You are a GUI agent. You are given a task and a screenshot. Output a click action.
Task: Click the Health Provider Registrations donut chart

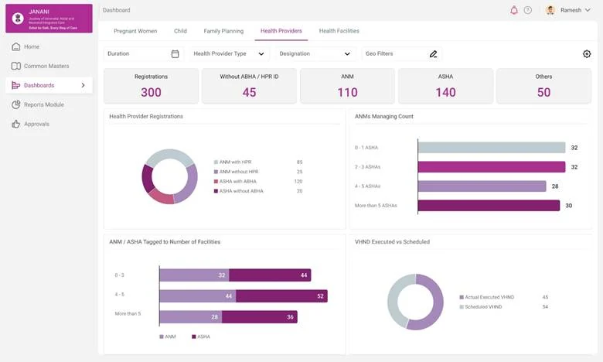pyautogui.click(x=169, y=176)
